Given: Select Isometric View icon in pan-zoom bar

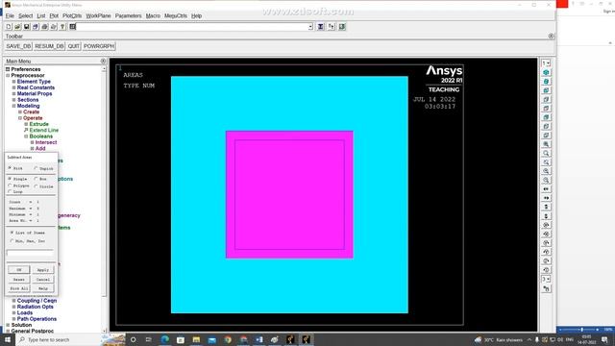Looking at the screenshot, I should point(546,73).
